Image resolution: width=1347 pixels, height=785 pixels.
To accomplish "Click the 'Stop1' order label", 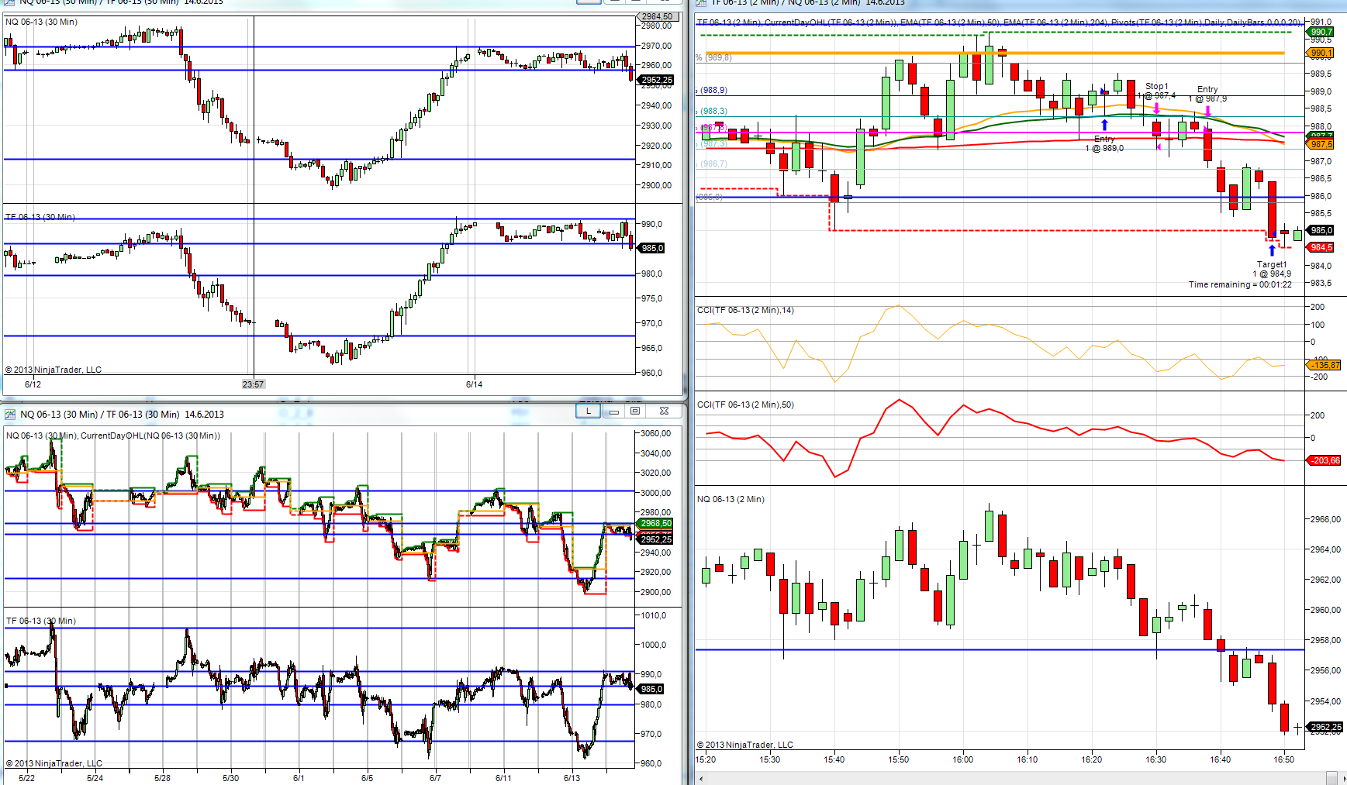I will tap(1156, 86).
